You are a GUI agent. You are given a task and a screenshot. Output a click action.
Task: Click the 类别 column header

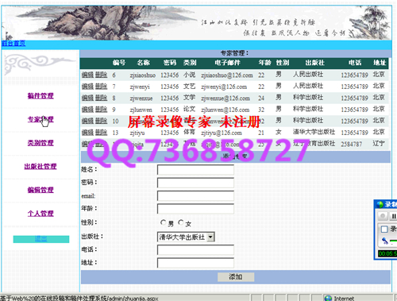[190, 63]
